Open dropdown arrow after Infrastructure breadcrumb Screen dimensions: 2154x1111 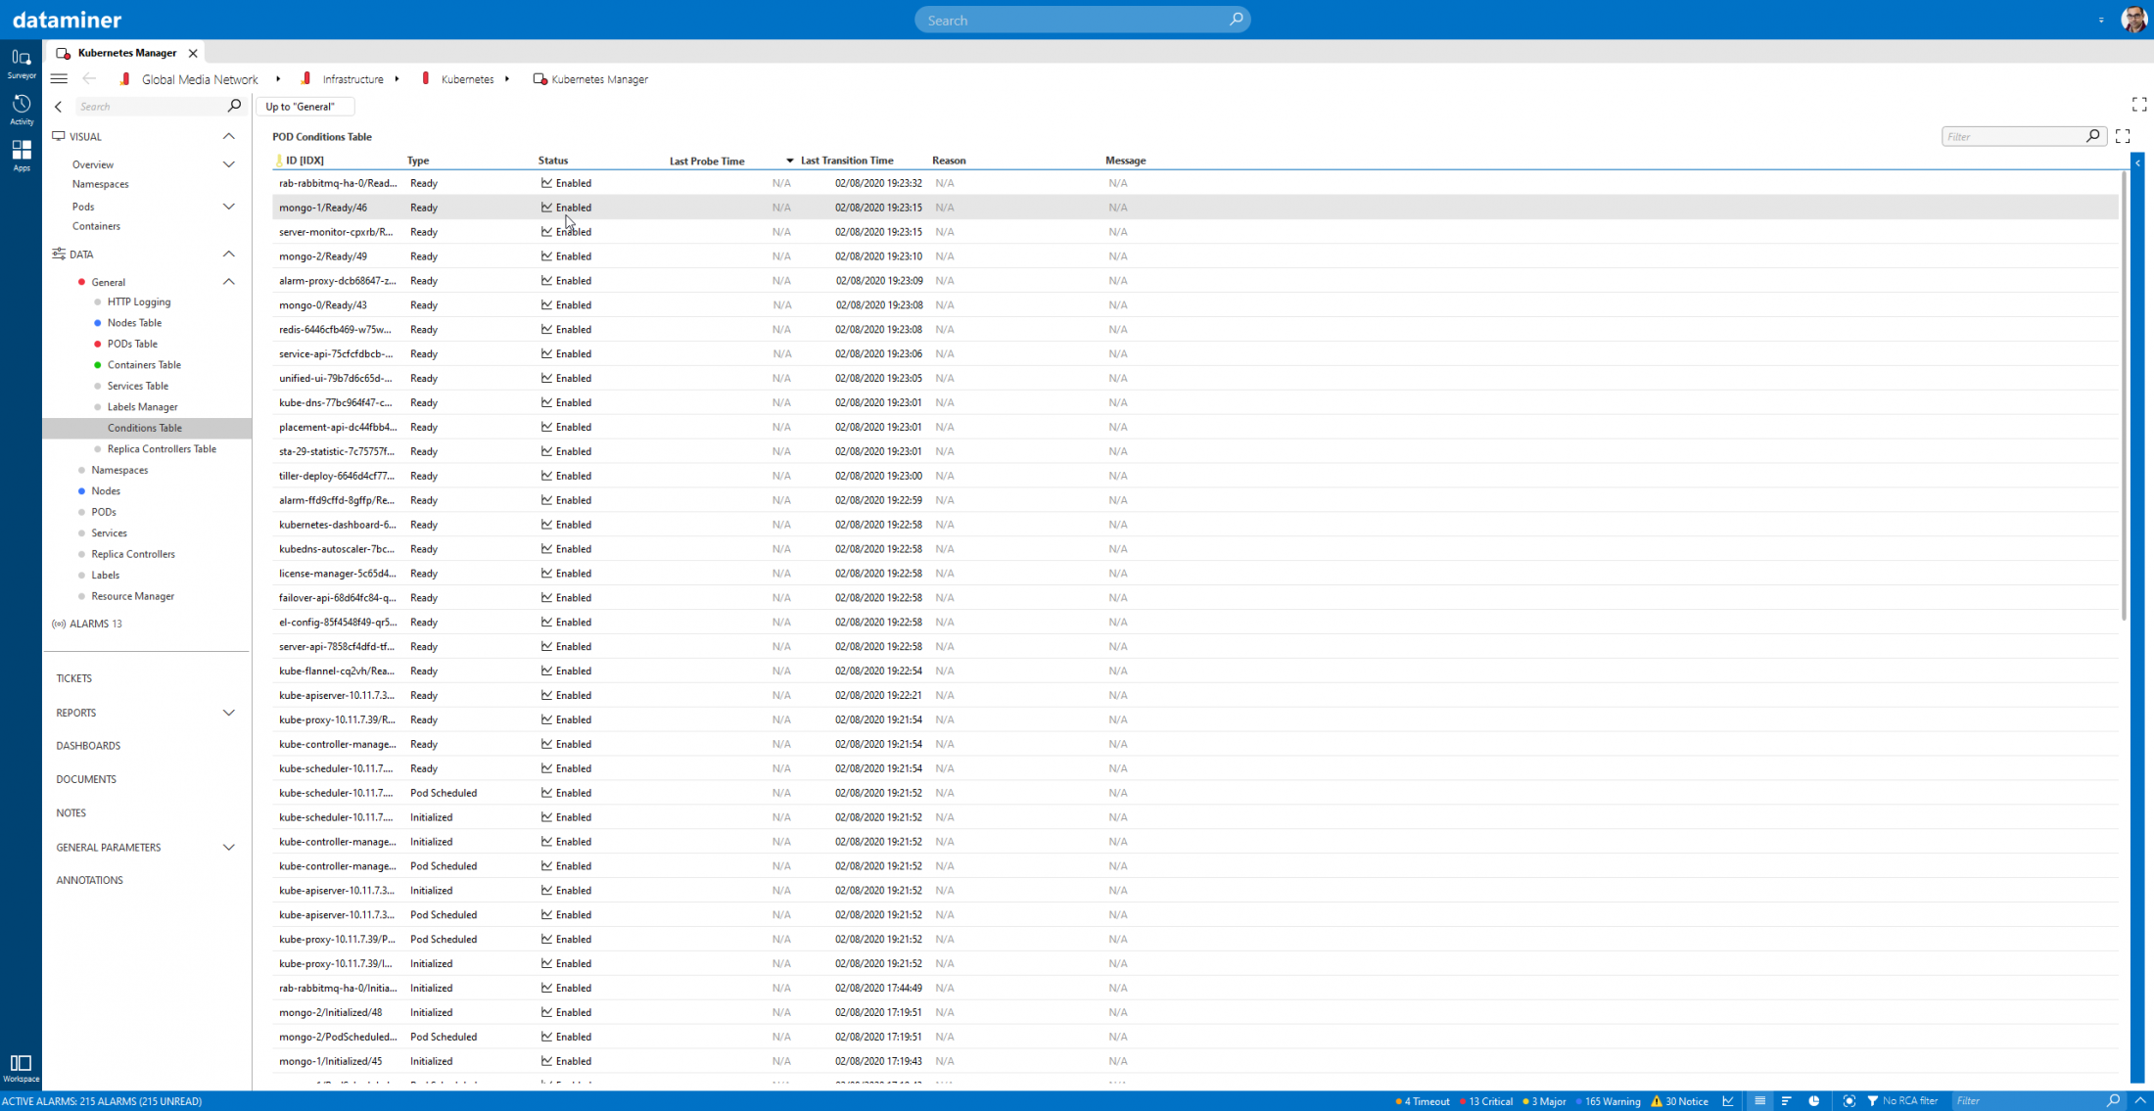point(397,79)
